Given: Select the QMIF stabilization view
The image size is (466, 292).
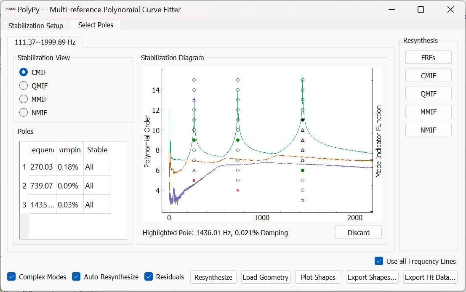Looking at the screenshot, I should (x=24, y=85).
